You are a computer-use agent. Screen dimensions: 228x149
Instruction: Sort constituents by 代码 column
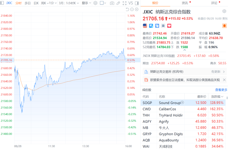146,96
